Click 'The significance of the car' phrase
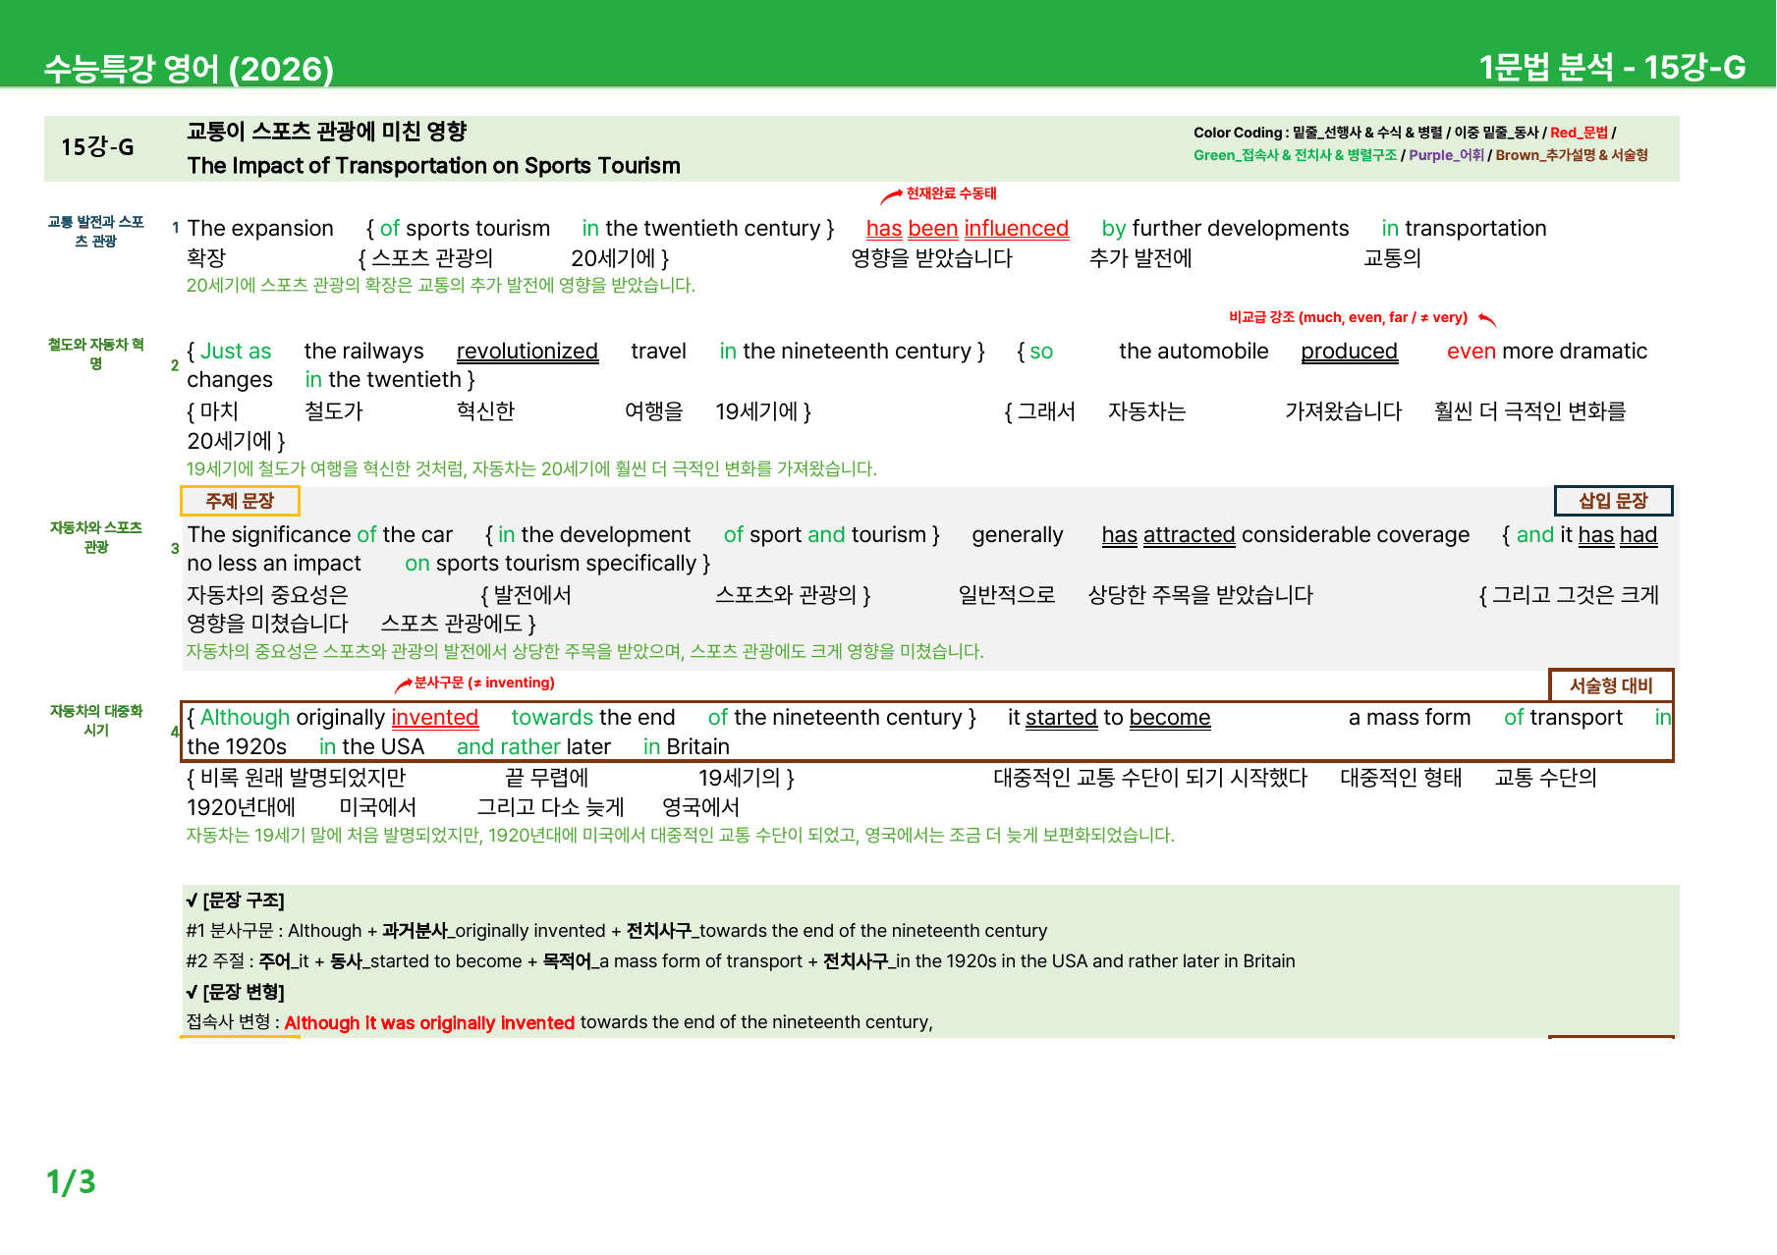The image size is (1777, 1255). [x=319, y=534]
